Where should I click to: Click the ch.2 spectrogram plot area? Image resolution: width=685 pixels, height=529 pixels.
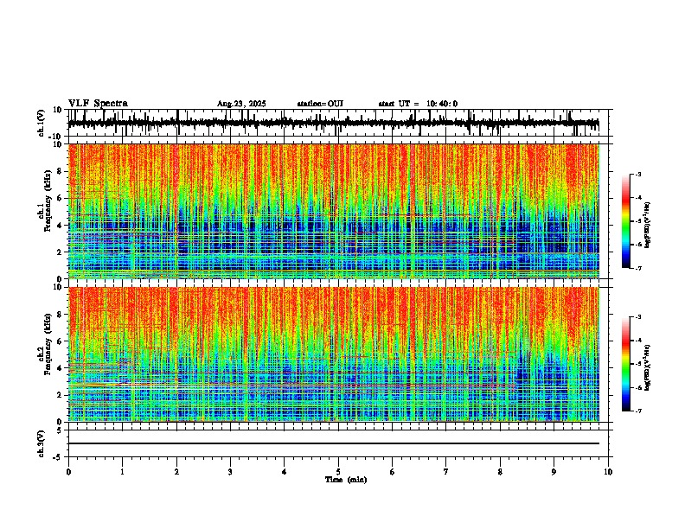click(333, 354)
